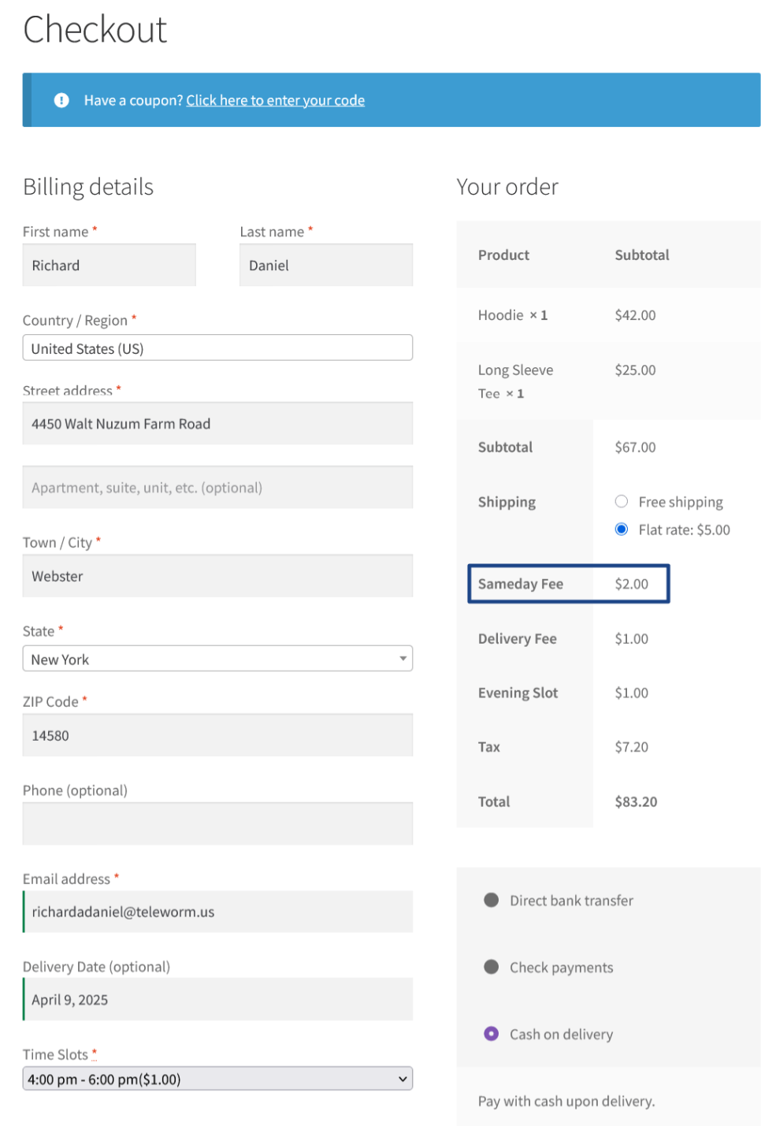Viewport: 772px width, 1126px height.
Task: Click the Town / City field
Action: pyautogui.click(x=217, y=576)
